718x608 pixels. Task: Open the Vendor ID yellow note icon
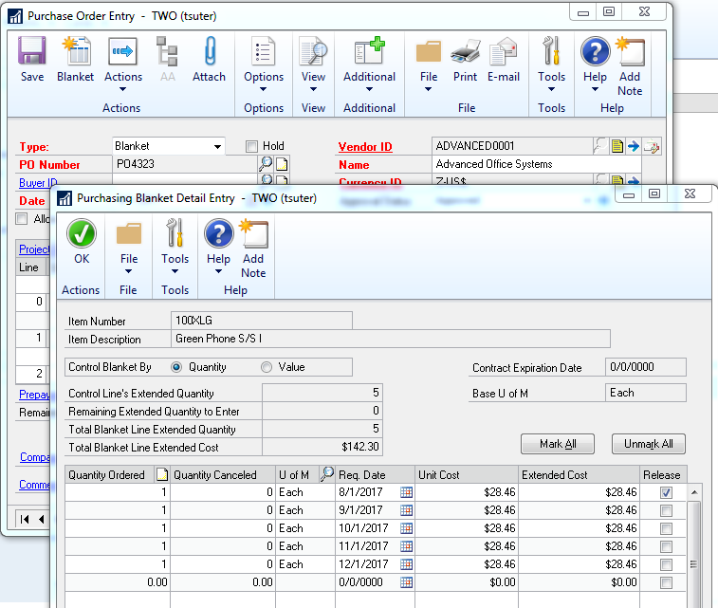coord(617,146)
